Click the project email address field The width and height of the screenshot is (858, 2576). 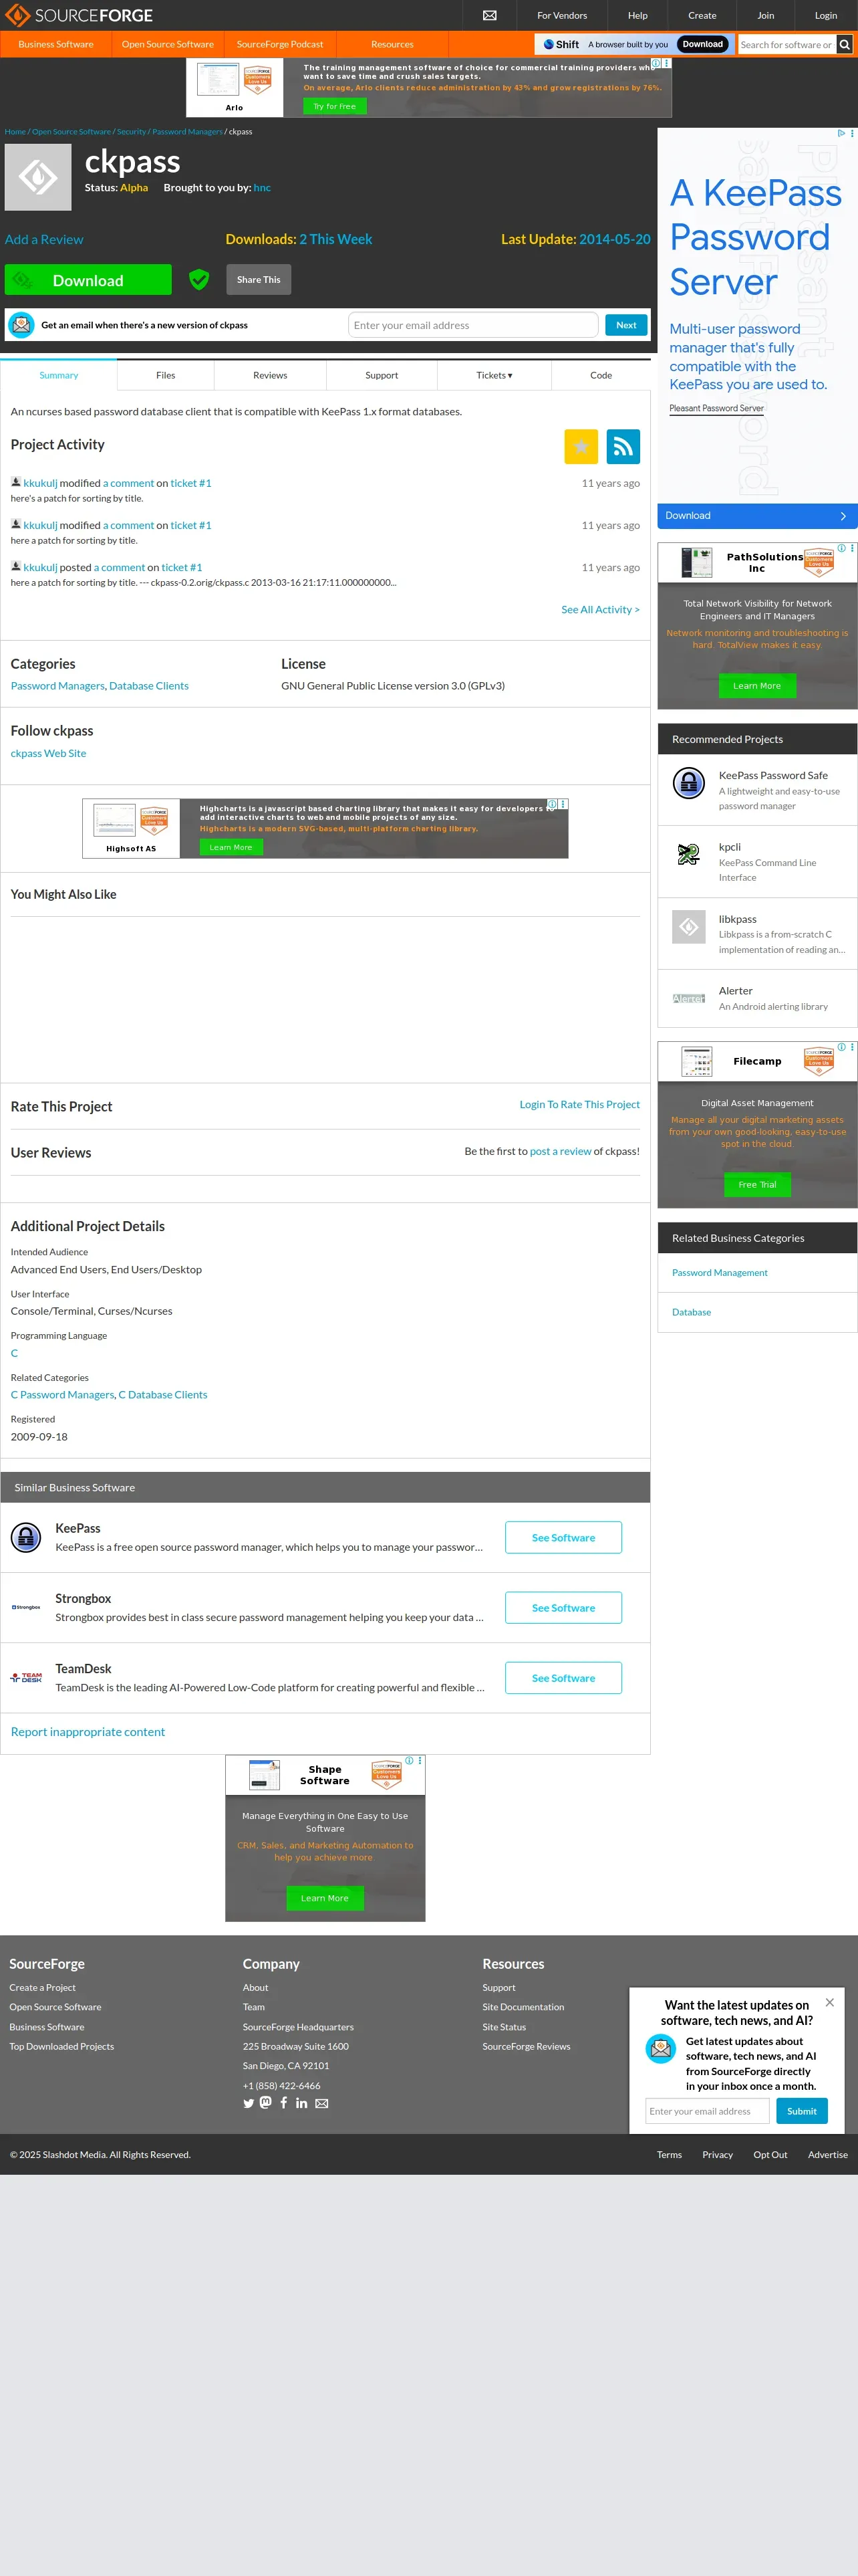click(474, 325)
